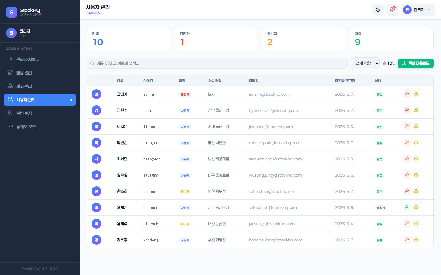The height and width of the screenshot is (275, 441).
Task: Lock icon for 오세훈 row
Action: pos(416,207)
